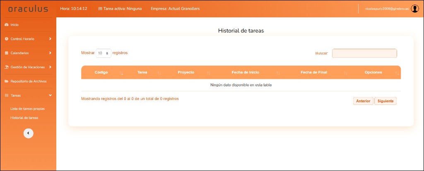Click the task list icon beside Tarea activa
The width and height of the screenshot is (424, 171).
(100, 9)
